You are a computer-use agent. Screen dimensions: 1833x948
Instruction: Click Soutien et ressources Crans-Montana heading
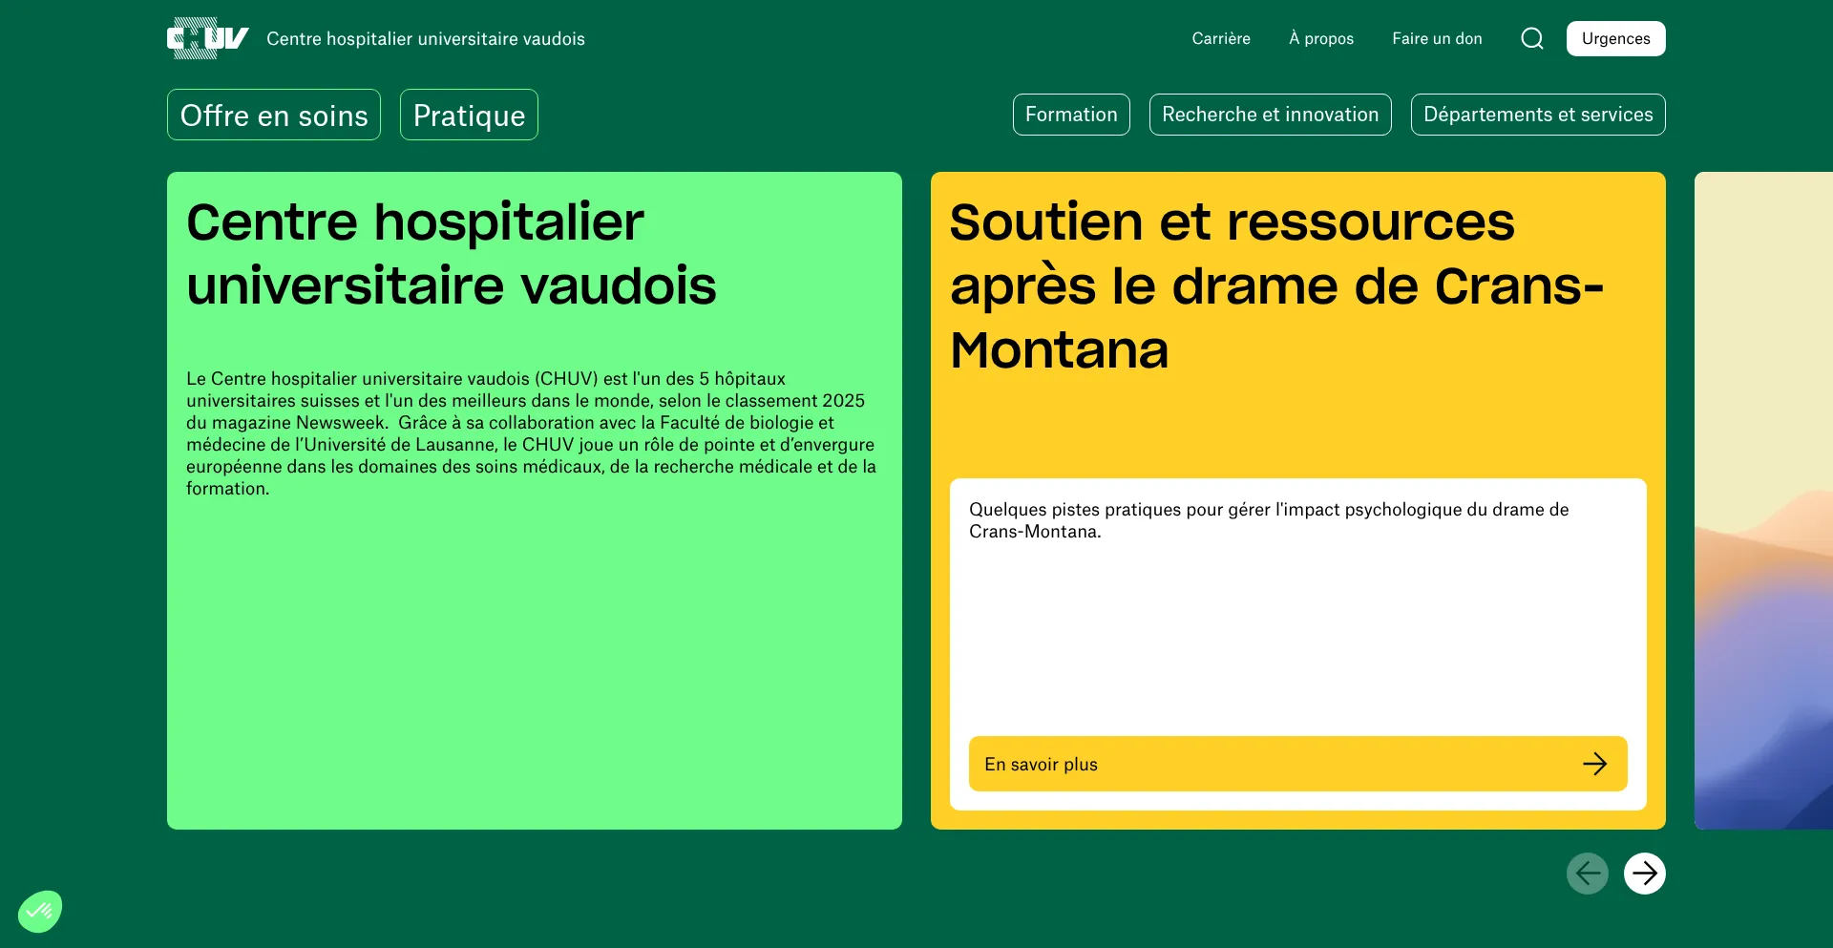(1276, 285)
